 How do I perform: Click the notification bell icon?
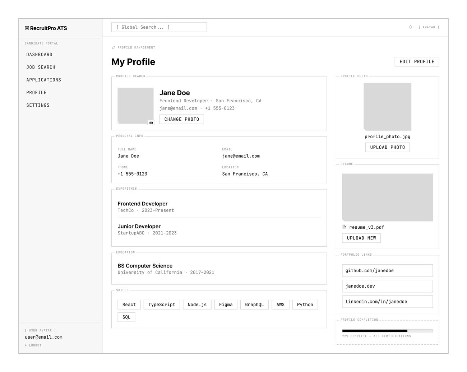[410, 27]
